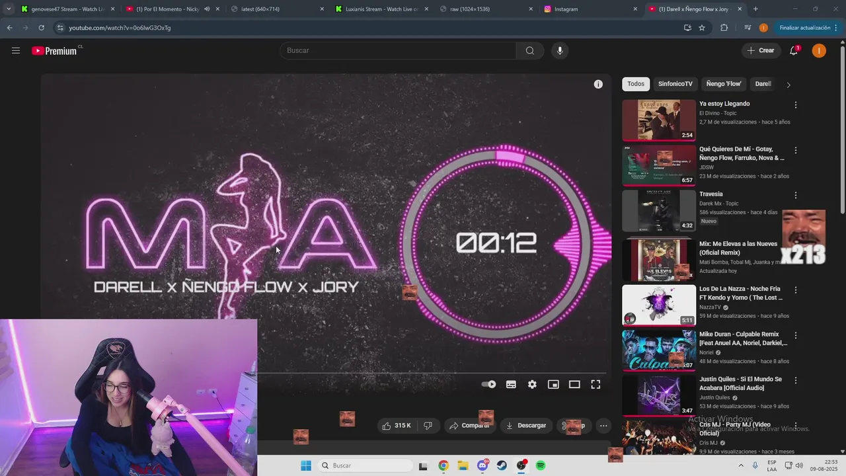Enable miniplayer mode
Screen dimensions: 846x476
553,384
